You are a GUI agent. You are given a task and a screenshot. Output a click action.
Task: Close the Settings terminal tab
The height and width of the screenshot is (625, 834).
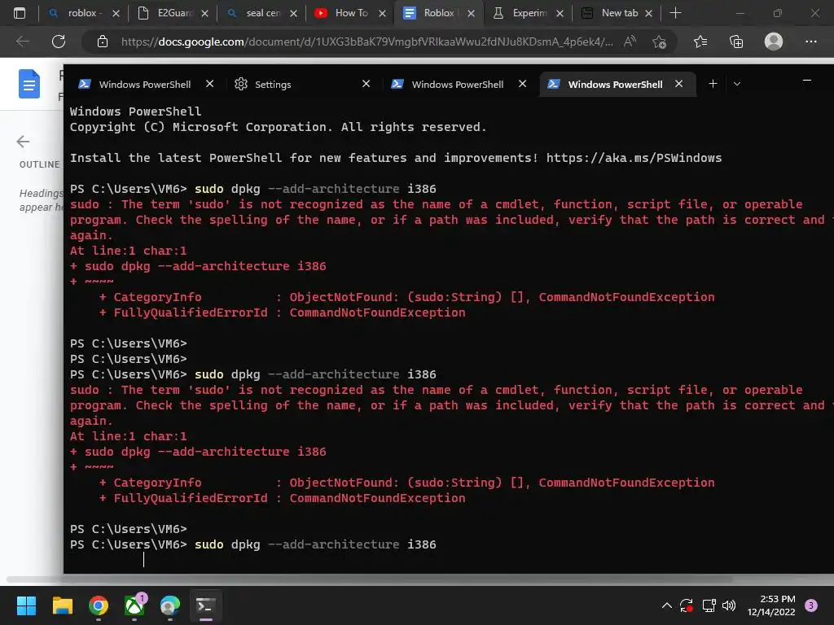point(366,84)
